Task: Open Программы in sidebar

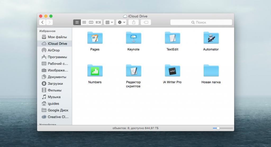Action: pos(55,57)
